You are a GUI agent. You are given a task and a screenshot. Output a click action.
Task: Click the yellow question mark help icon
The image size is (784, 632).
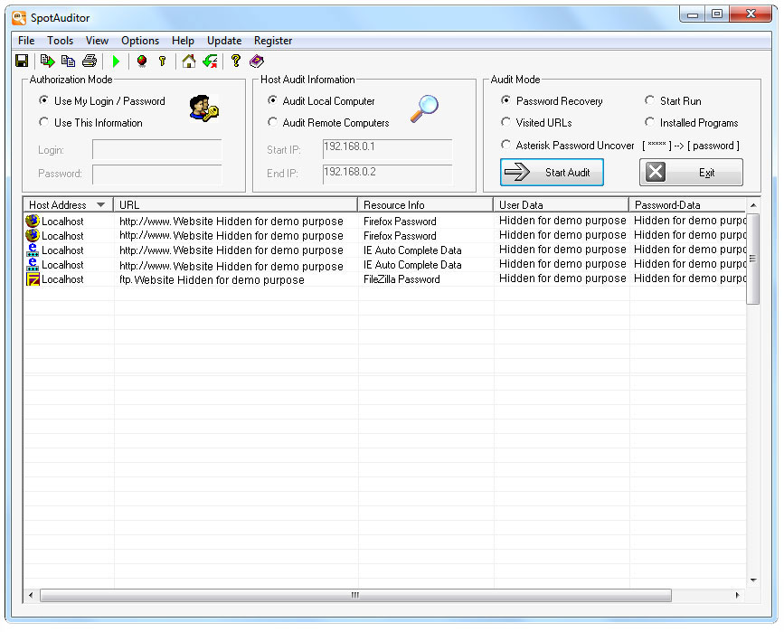coord(236,61)
